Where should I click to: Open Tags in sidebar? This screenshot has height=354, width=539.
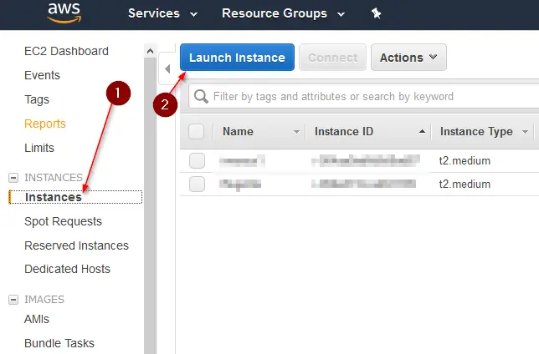click(37, 99)
